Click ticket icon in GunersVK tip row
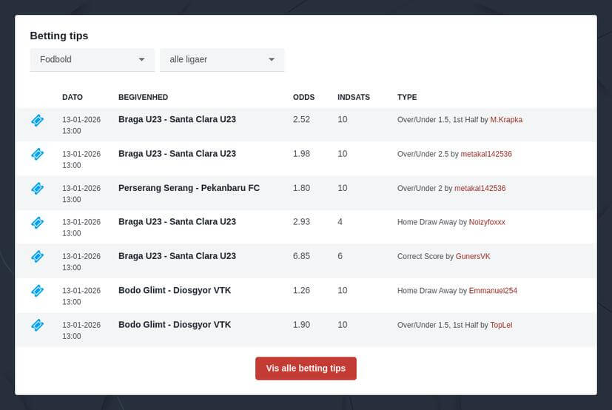The width and height of the screenshot is (612, 410). [x=38, y=257]
